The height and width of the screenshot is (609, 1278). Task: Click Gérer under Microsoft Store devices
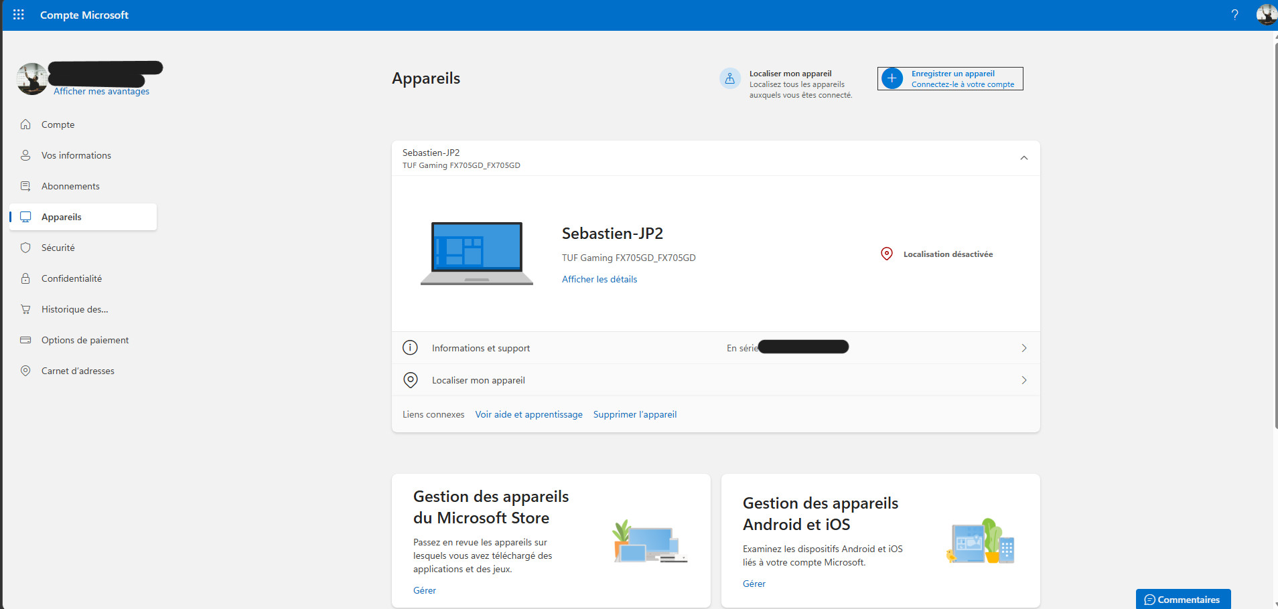pyautogui.click(x=425, y=590)
